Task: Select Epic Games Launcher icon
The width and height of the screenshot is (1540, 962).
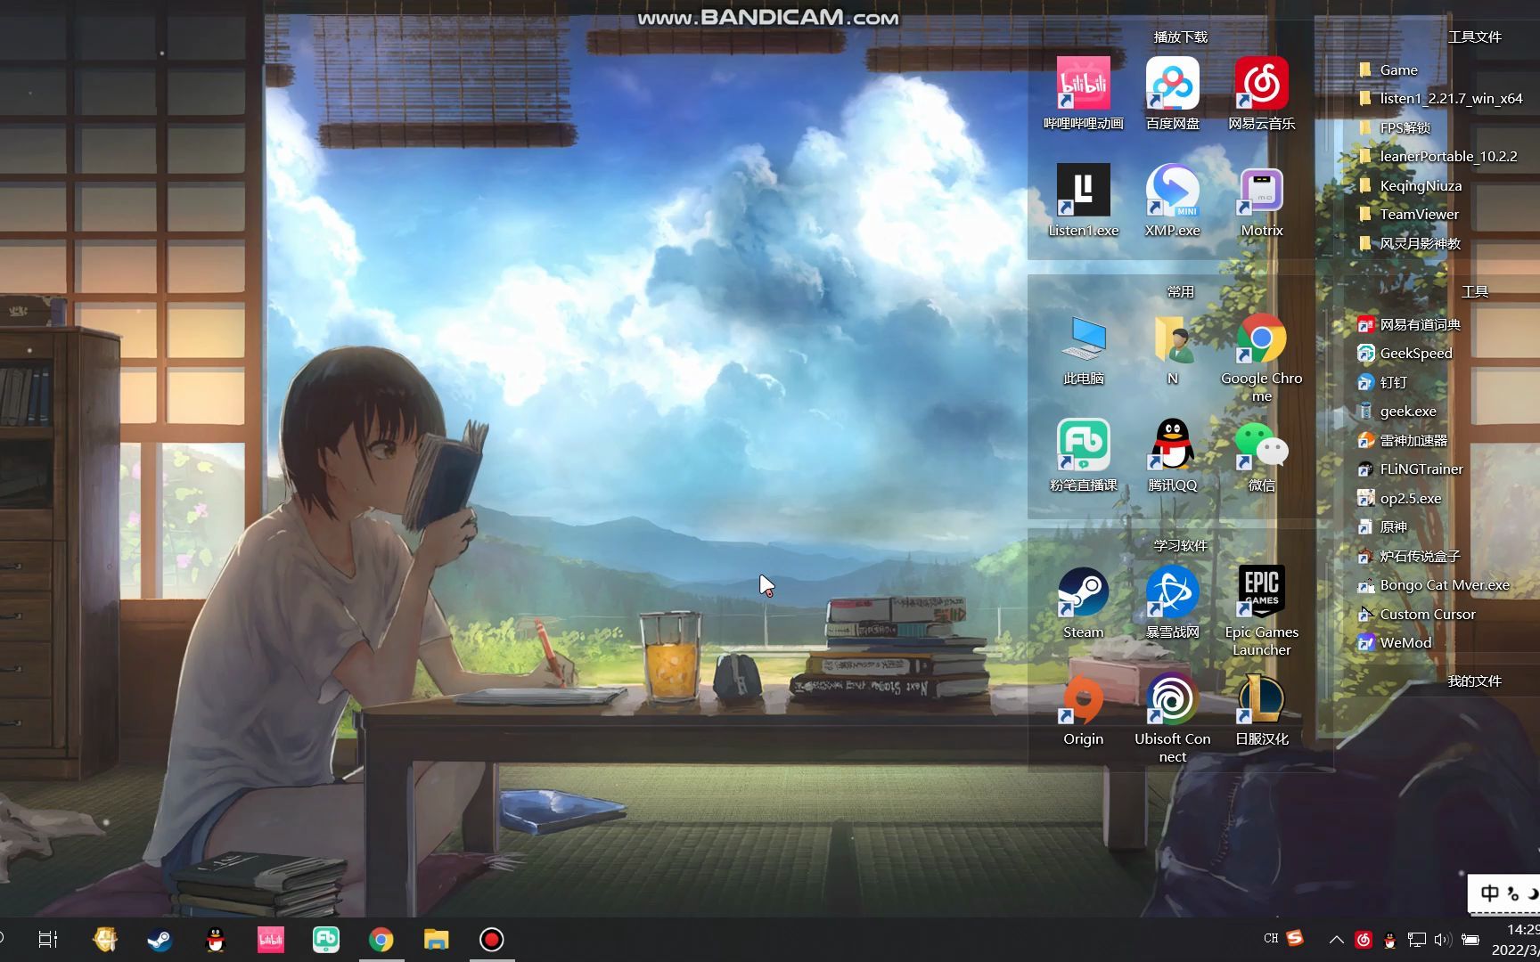Action: tap(1261, 611)
